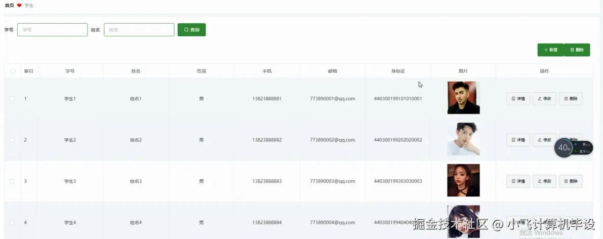Click 修改 edit button for 学生2

[x=544, y=140]
